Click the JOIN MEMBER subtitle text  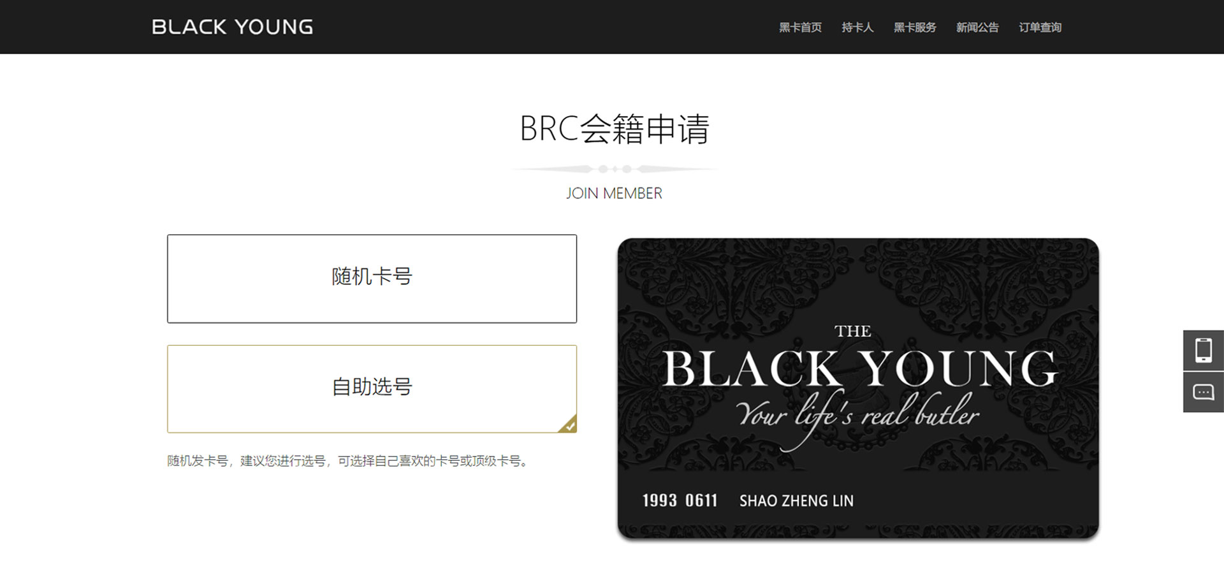(614, 193)
